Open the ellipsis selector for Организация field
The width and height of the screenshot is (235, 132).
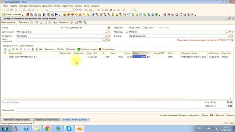tap(106, 32)
